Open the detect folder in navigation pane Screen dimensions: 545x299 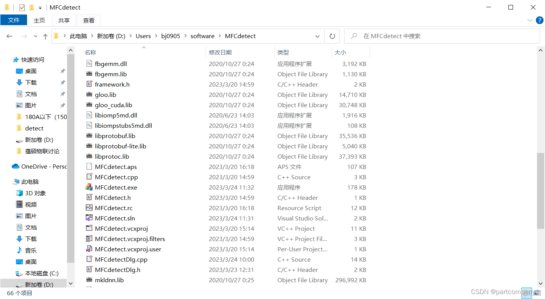(30, 128)
